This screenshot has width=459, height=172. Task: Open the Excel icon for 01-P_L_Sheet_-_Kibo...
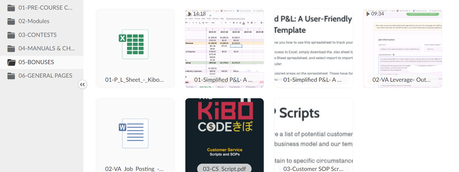coord(134,44)
